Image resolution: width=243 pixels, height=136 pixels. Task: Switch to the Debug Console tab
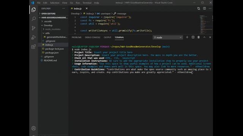pos(93,37)
